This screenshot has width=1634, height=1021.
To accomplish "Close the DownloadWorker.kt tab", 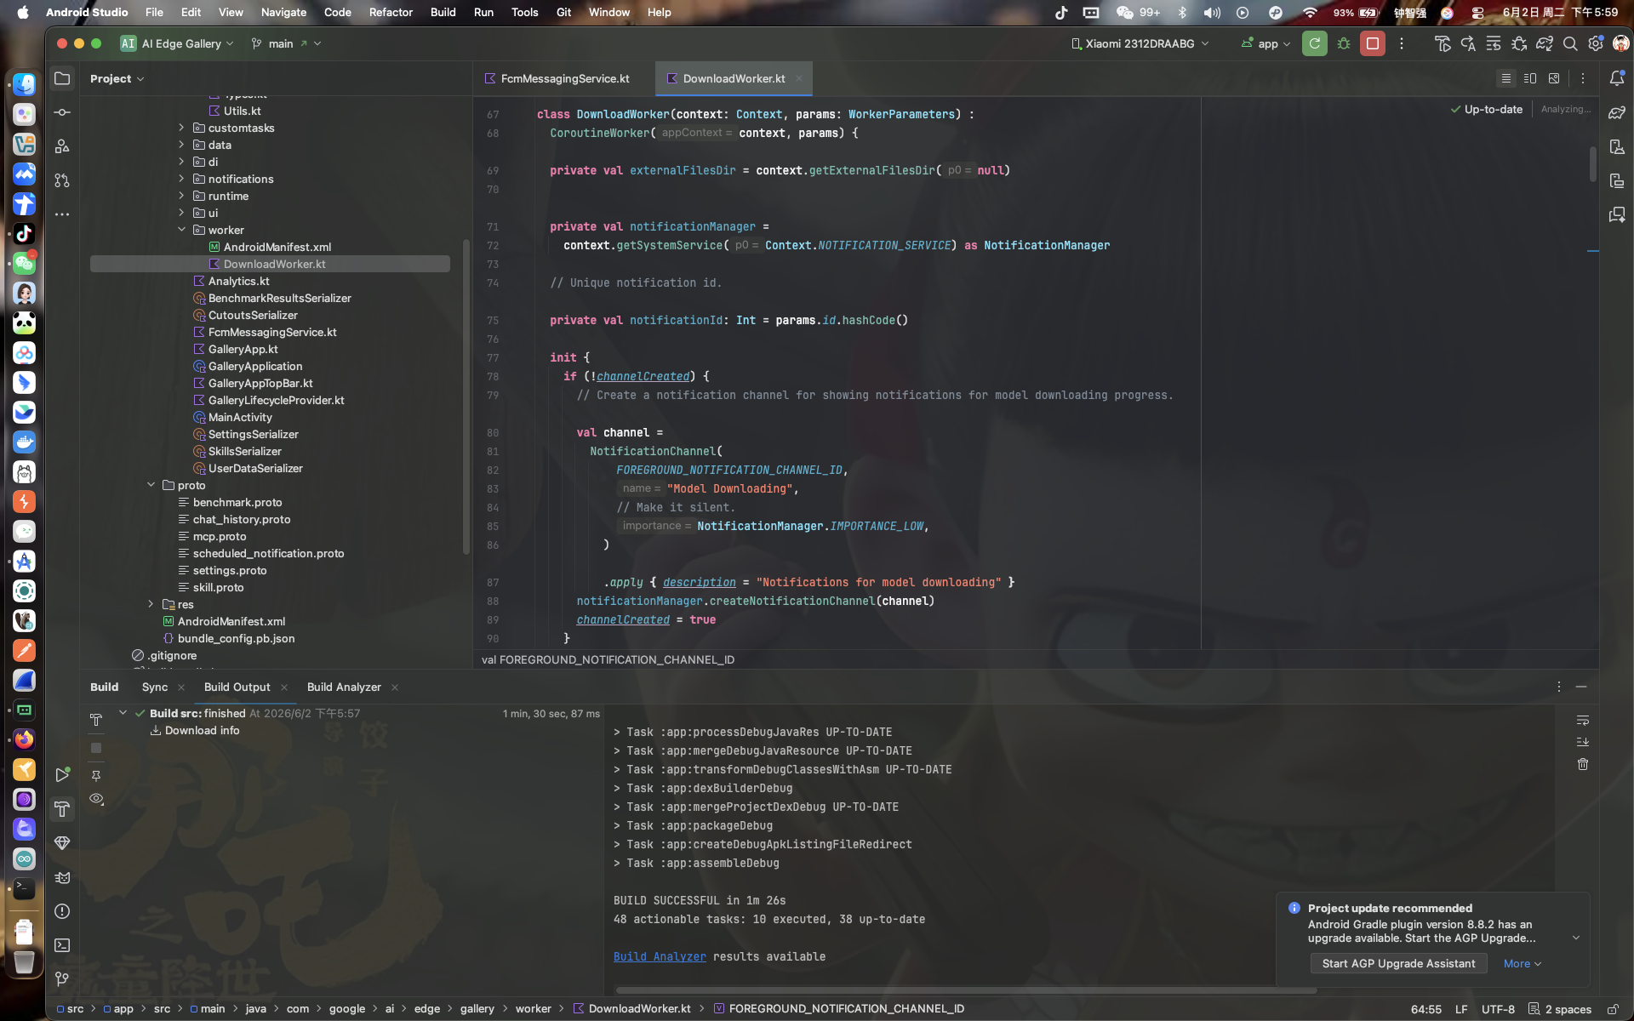I will [799, 78].
